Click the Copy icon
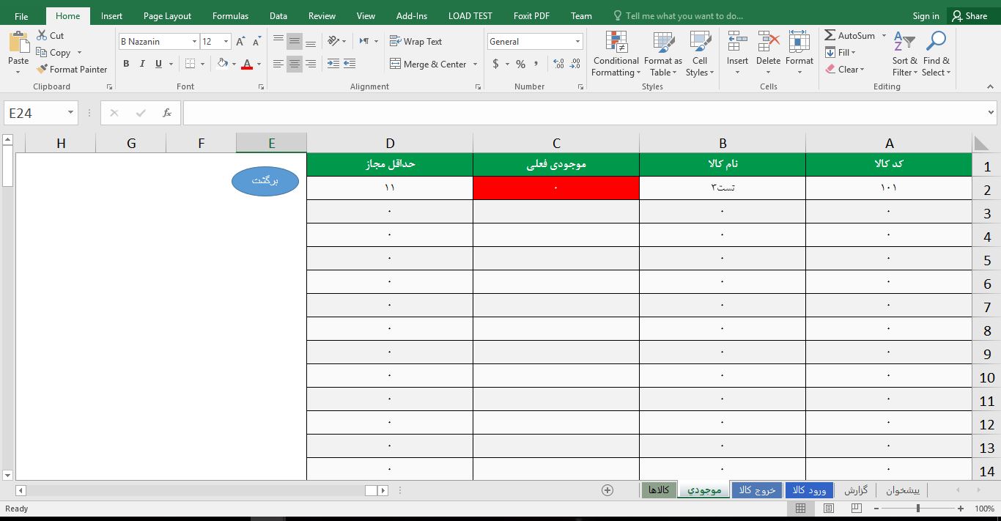The height and width of the screenshot is (521, 1001). pos(42,53)
